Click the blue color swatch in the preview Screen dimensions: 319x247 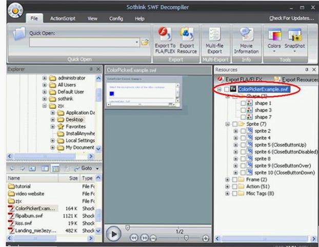coord(112,94)
